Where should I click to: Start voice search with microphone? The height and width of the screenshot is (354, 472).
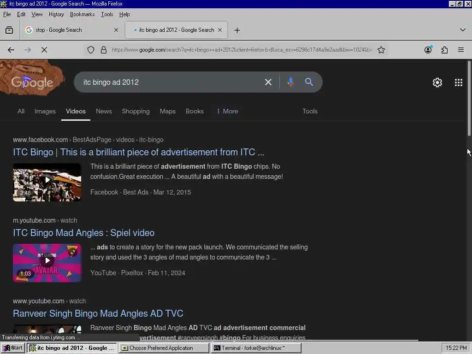(290, 82)
